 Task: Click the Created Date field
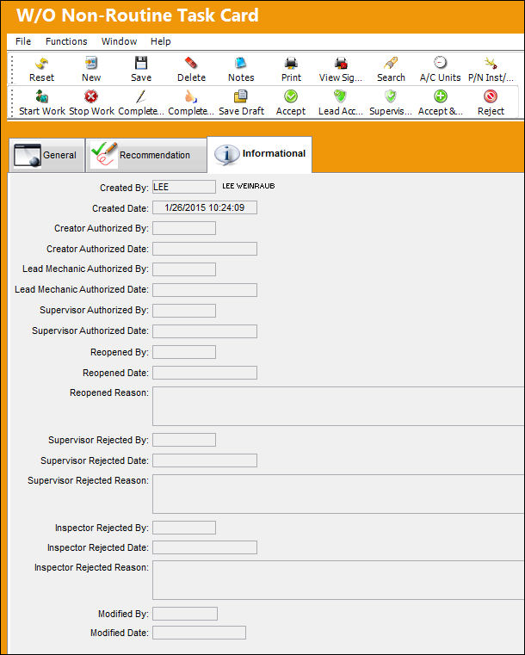(x=205, y=207)
